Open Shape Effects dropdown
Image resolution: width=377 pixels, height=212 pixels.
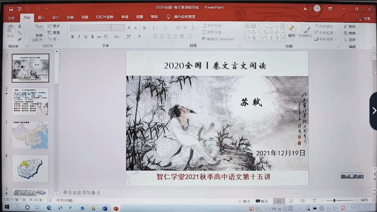click(325, 39)
